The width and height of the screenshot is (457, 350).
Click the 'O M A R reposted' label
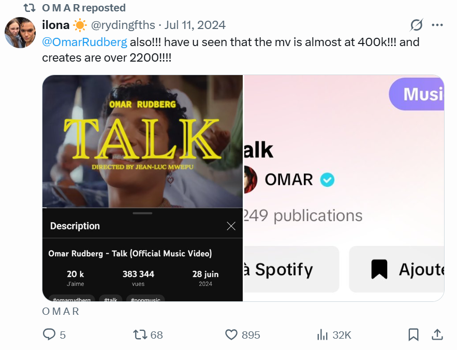84,8
